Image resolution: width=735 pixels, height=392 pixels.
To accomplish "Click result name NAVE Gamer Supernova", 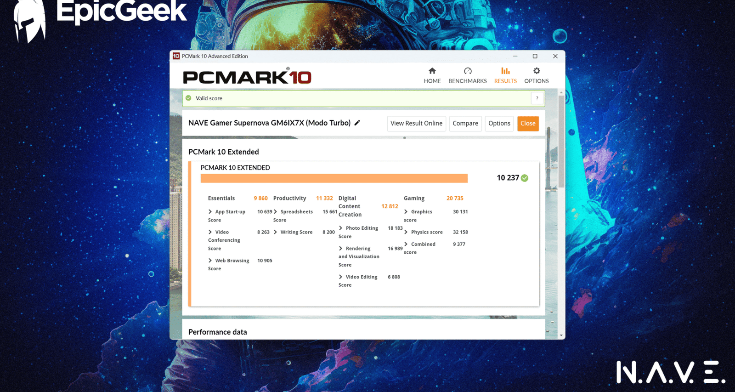I will [x=269, y=123].
